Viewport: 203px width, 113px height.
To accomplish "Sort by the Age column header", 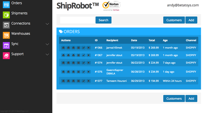I will (165, 40).
